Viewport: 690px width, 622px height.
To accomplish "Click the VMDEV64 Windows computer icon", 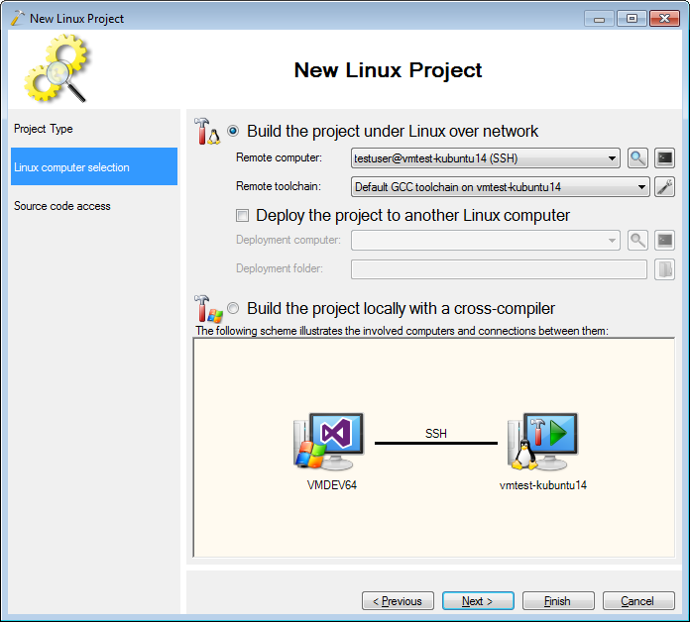I will coord(329,442).
